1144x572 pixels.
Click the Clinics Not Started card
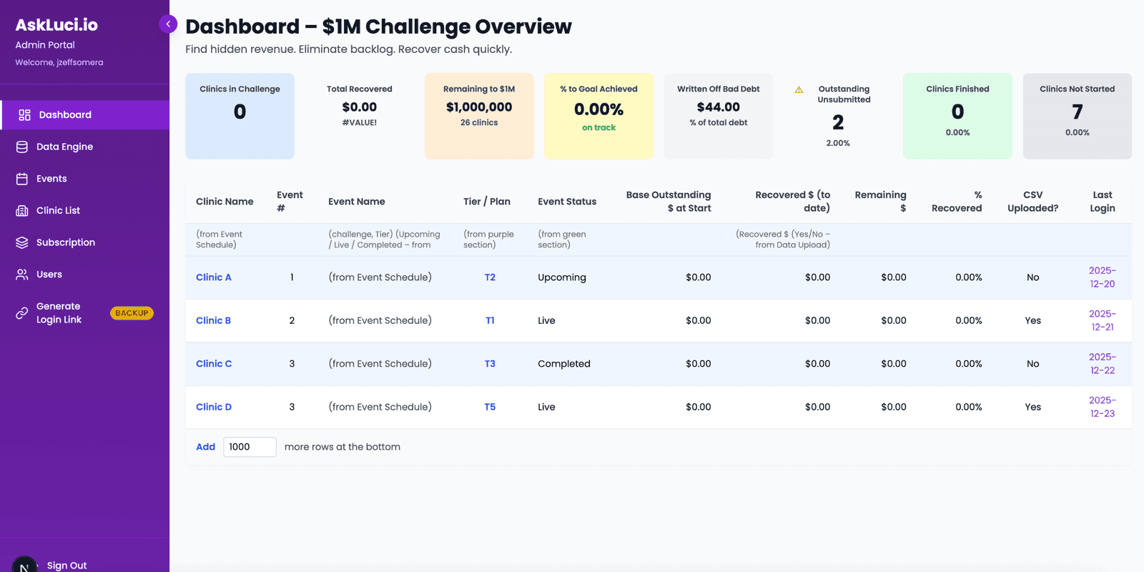pos(1078,116)
